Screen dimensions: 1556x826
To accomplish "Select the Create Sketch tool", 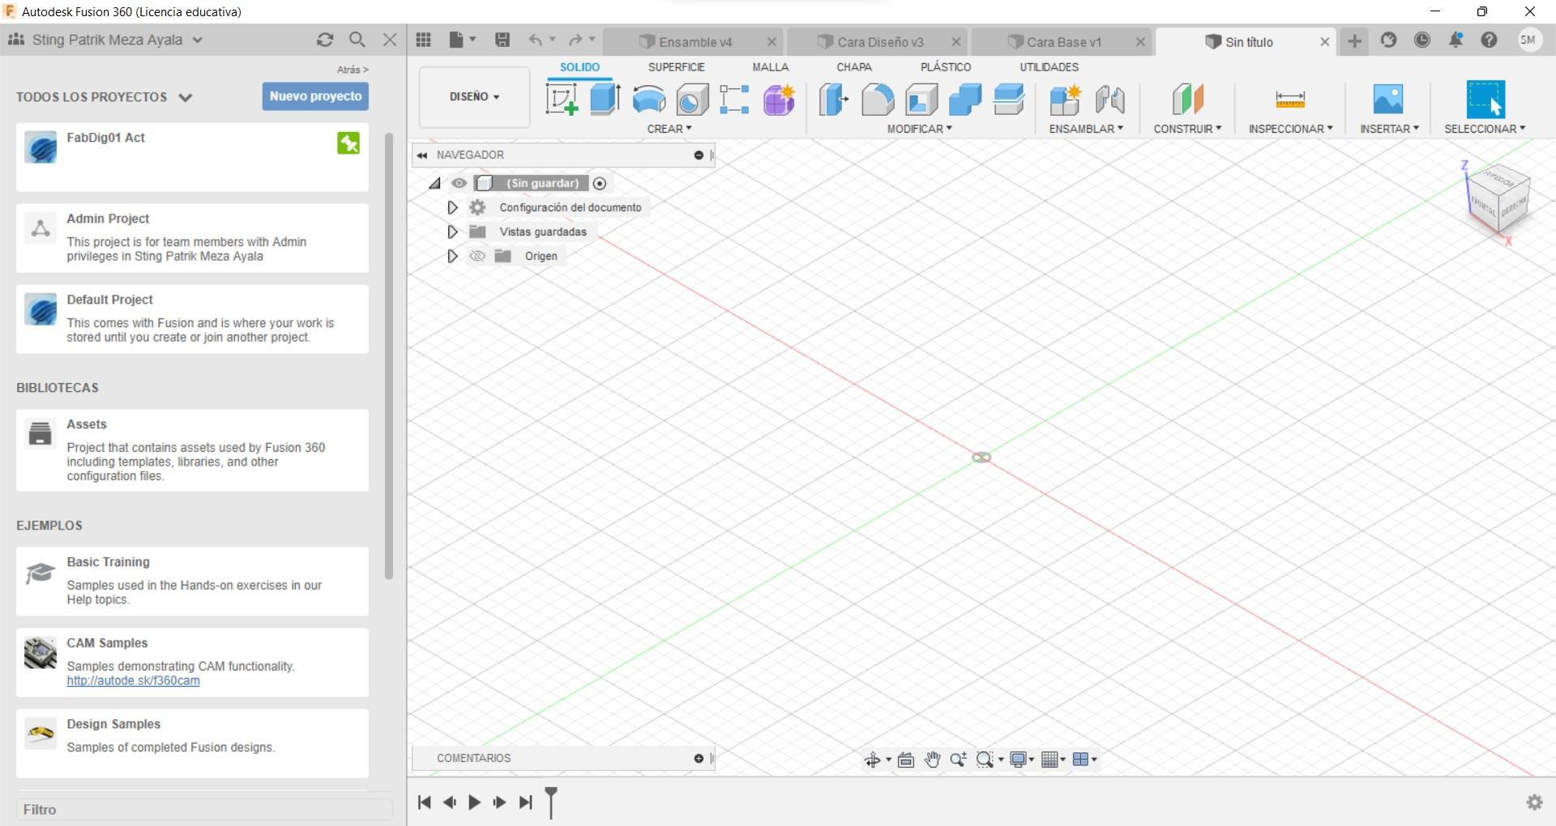I will pos(561,100).
